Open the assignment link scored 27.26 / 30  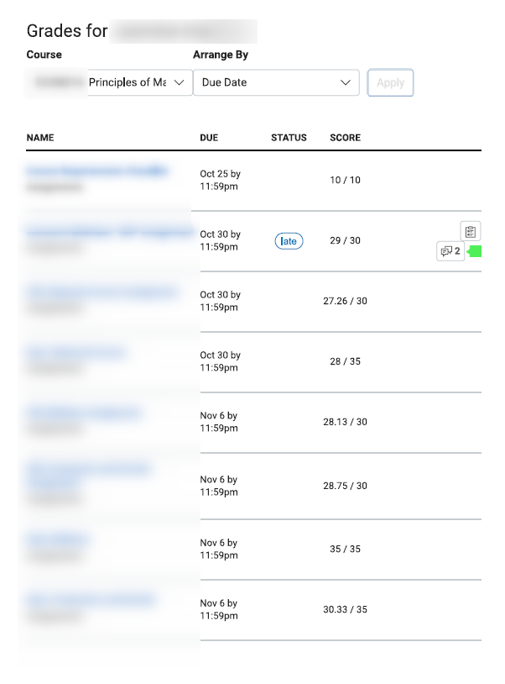[x=102, y=292]
